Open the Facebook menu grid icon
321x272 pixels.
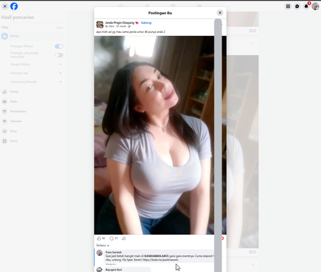point(288,6)
